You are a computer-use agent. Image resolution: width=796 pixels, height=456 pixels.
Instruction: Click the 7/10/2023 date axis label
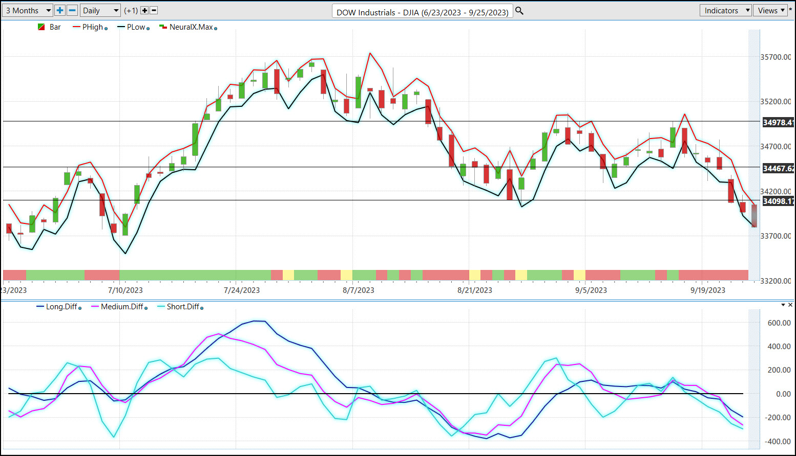click(125, 290)
